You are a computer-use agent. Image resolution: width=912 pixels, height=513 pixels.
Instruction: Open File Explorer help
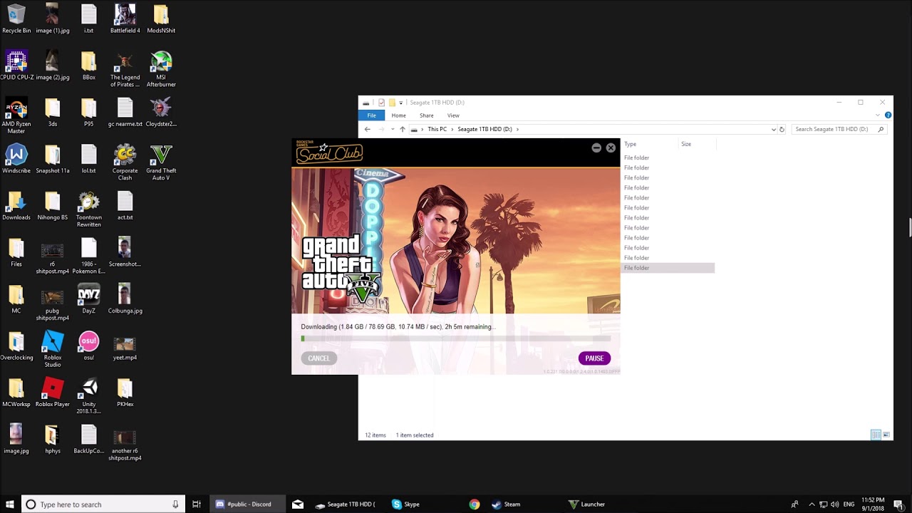point(888,115)
